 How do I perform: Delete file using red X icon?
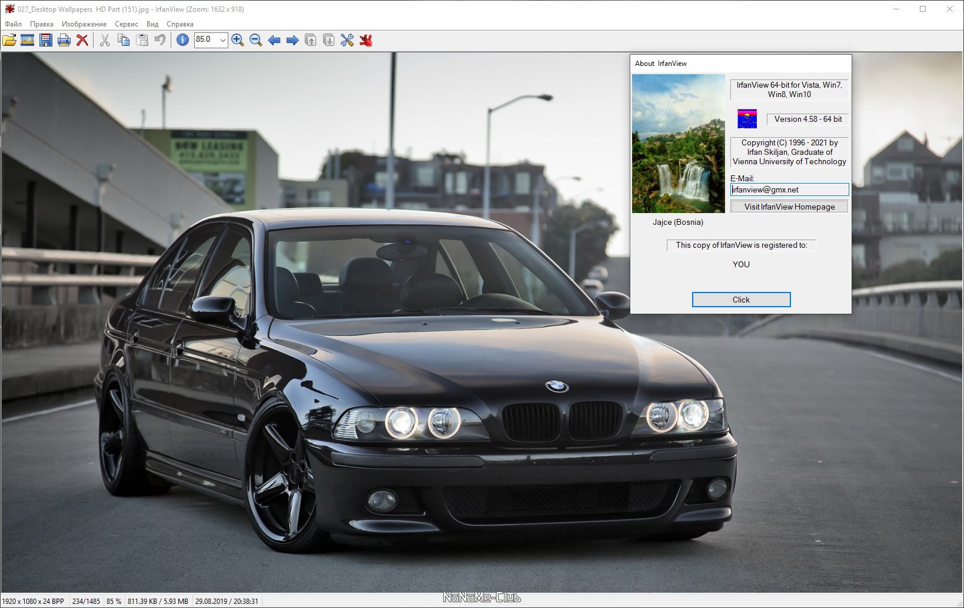tap(82, 40)
